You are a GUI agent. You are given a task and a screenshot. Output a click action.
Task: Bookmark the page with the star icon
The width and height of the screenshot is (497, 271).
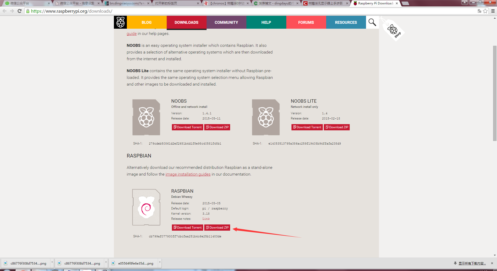[485, 11]
